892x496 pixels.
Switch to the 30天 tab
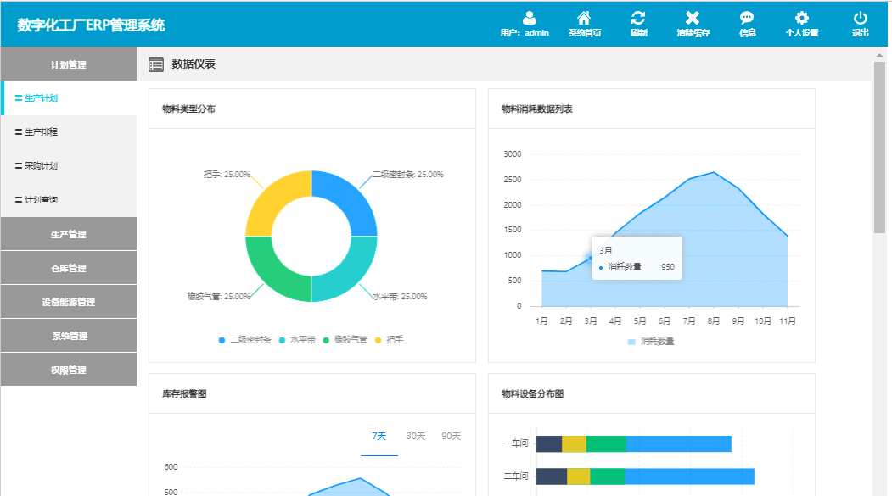tap(415, 437)
